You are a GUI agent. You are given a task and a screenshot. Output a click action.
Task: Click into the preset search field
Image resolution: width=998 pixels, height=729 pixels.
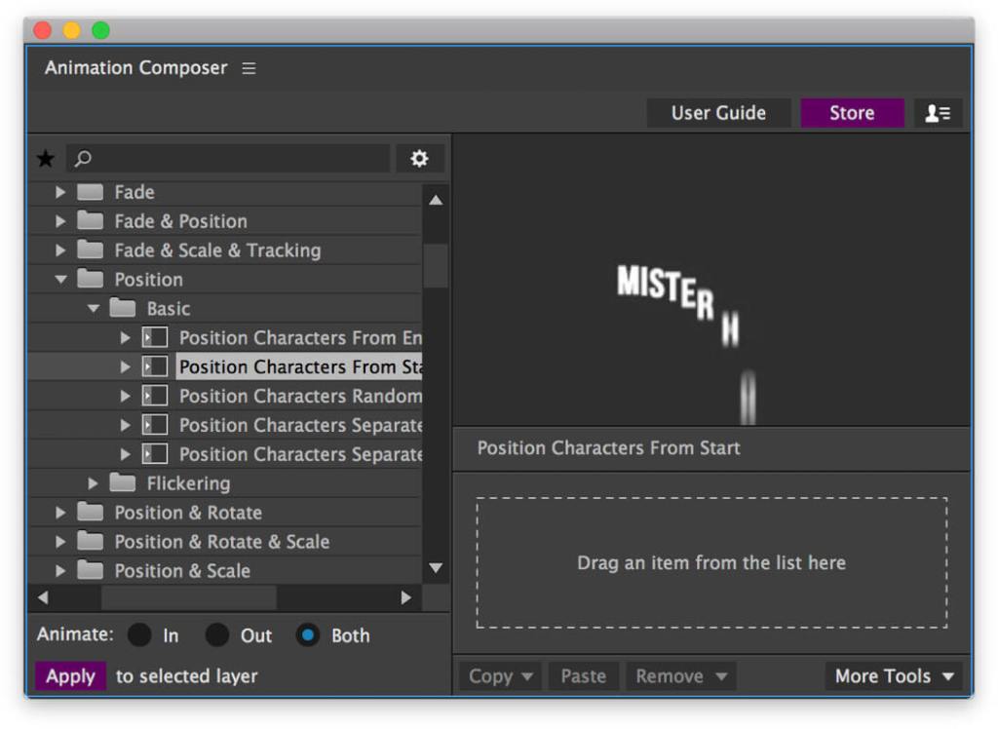pos(228,158)
